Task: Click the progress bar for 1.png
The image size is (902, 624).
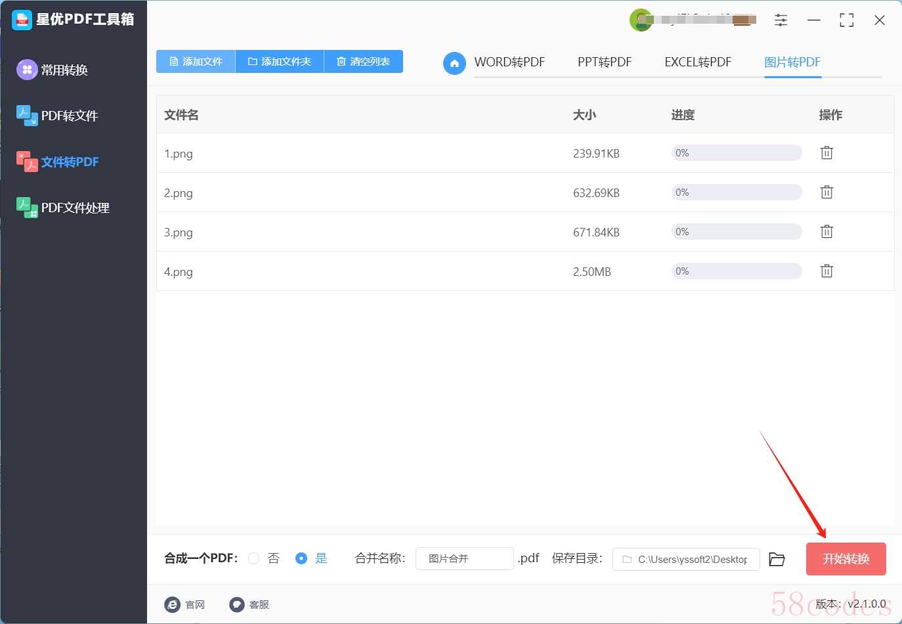Action: pyautogui.click(x=737, y=153)
